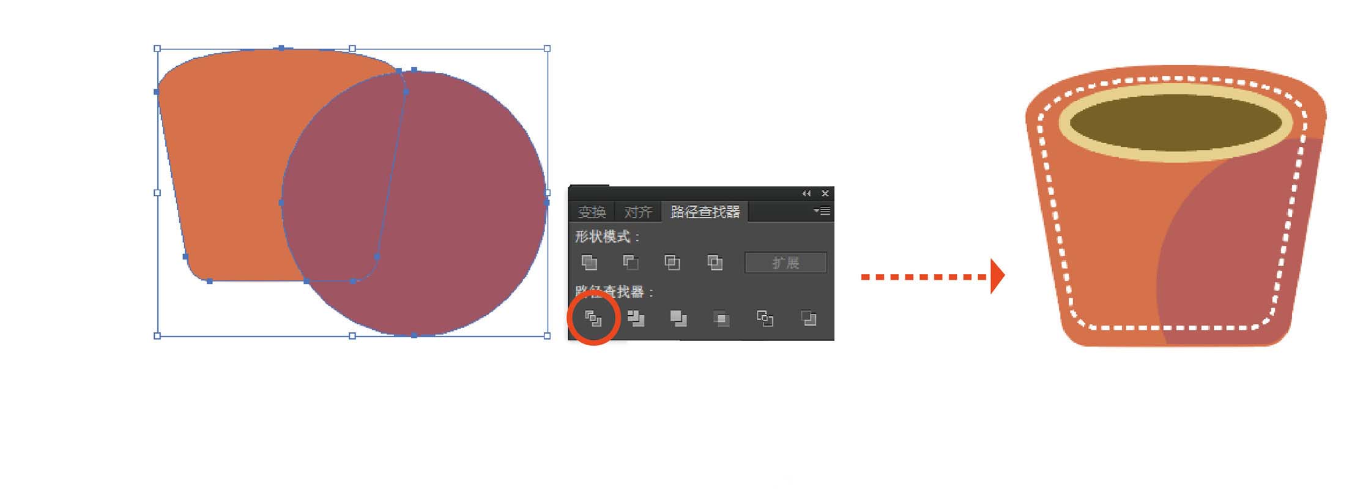Click the Unite shape mode icon
The image size is (1363, 489).
589,263
